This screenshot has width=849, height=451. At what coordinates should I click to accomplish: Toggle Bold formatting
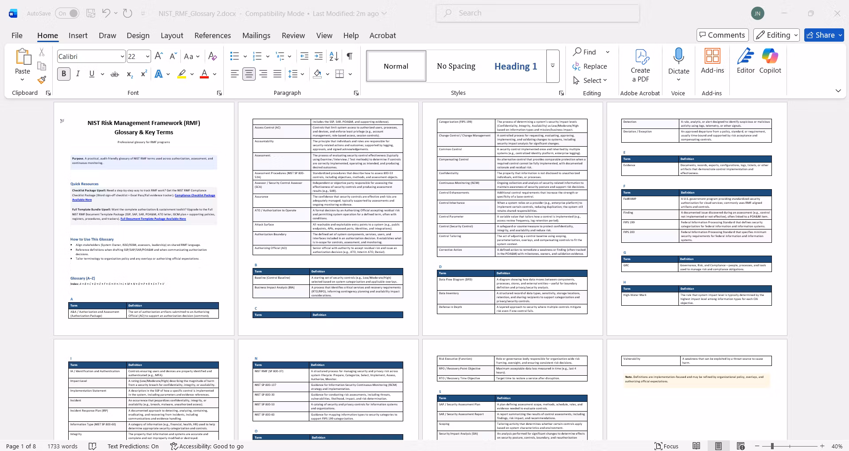coord(64,74)
